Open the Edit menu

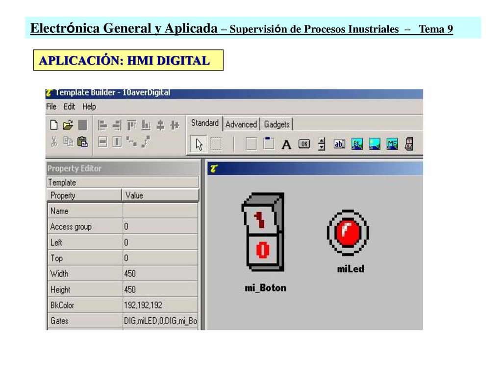[69, 106]
